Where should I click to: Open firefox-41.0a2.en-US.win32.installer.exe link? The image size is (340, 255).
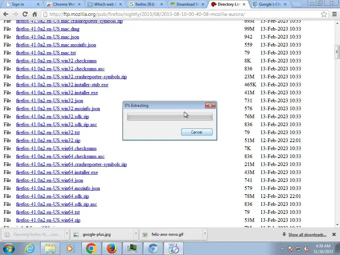click(57, 93)
